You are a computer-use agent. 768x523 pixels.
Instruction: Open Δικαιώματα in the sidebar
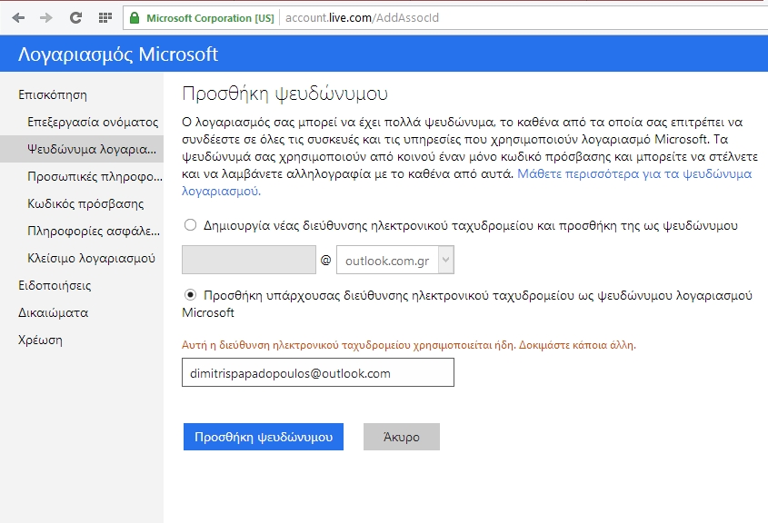(53, 312)
